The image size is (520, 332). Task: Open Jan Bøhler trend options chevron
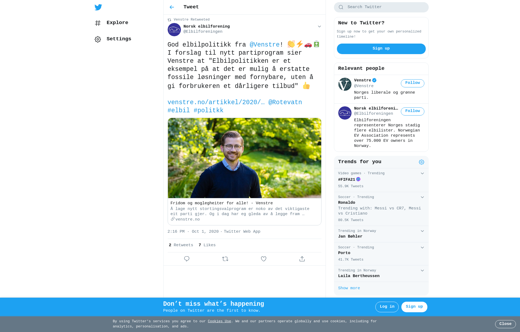[x=422, y=231]
